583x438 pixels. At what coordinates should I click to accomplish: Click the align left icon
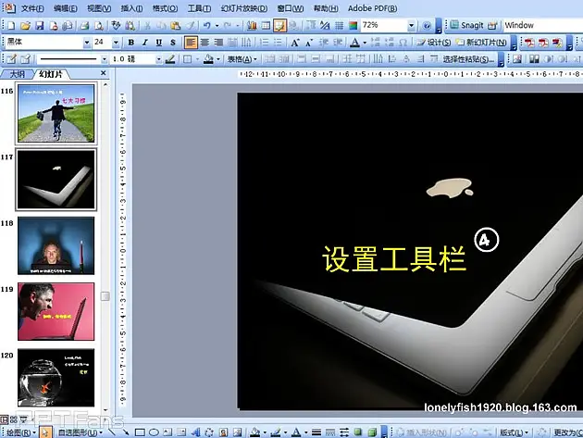point(191,43)
